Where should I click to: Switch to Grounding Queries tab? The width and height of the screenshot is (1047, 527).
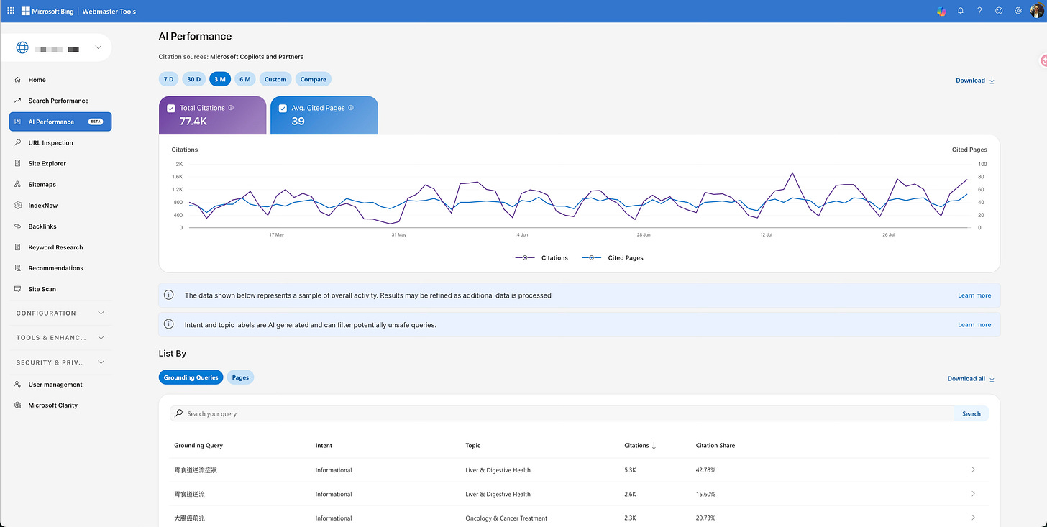(191, 377)
